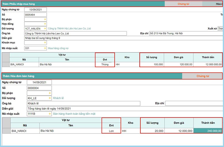Click the plus icon in the purchase receipt Bộ phận field
The width and height of the screenshot is (224, 147).
[45, 19]
